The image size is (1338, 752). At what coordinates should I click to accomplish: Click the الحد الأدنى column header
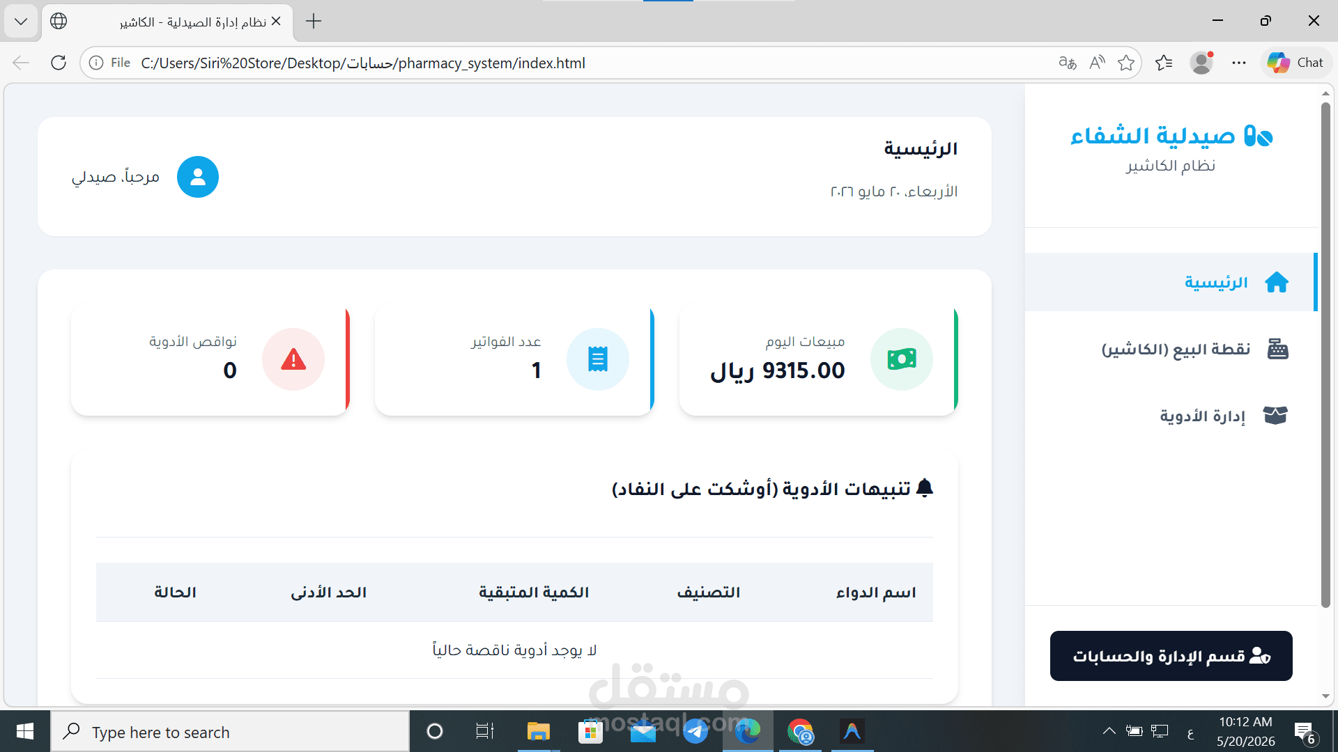coord(329,593)
